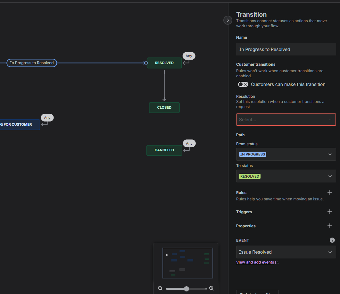Add a rule with the plus icon

point(330,192)
